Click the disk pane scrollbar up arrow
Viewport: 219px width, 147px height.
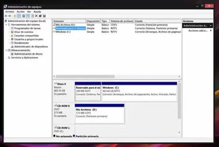179,81
